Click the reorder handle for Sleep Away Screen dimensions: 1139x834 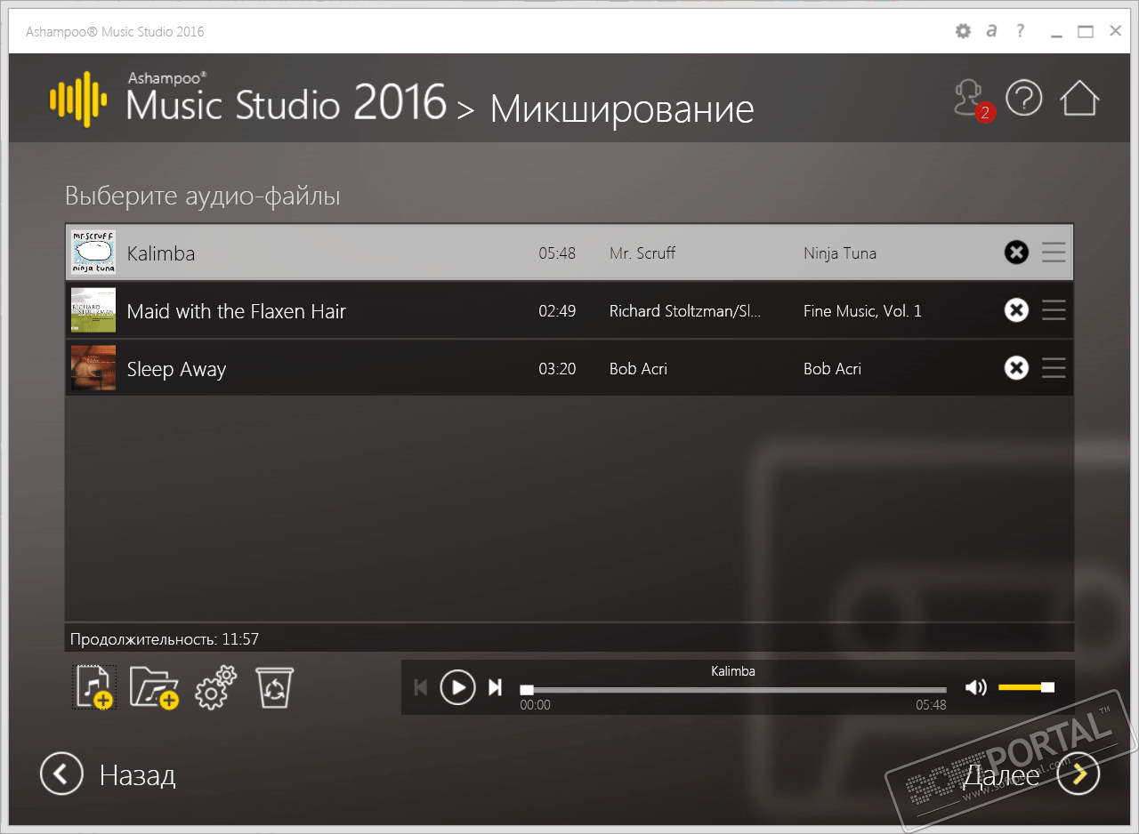(x=1054, y=368)
